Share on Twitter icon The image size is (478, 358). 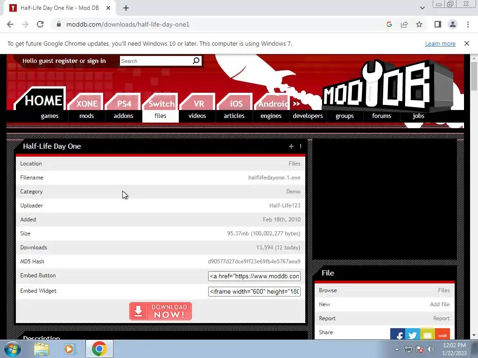pos(413,334)
